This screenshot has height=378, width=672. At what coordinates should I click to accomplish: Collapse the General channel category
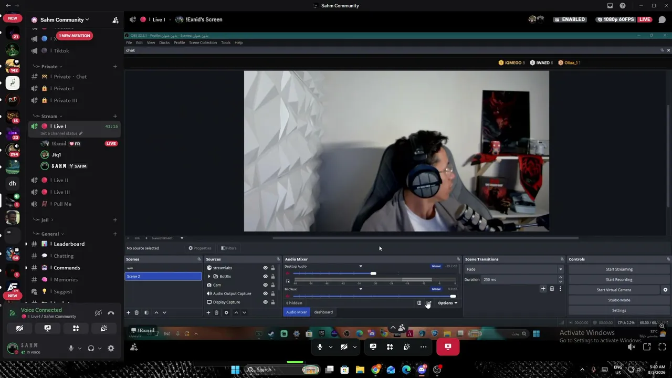(x=49, y=234)
